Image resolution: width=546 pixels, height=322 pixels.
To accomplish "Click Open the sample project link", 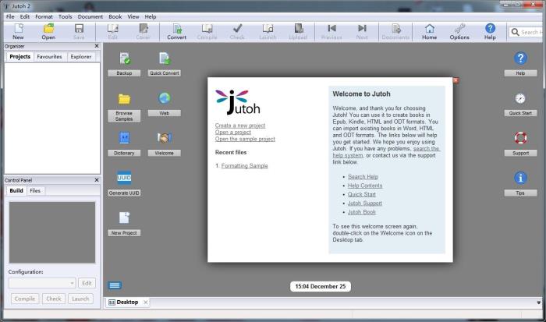I will (245, 139).
